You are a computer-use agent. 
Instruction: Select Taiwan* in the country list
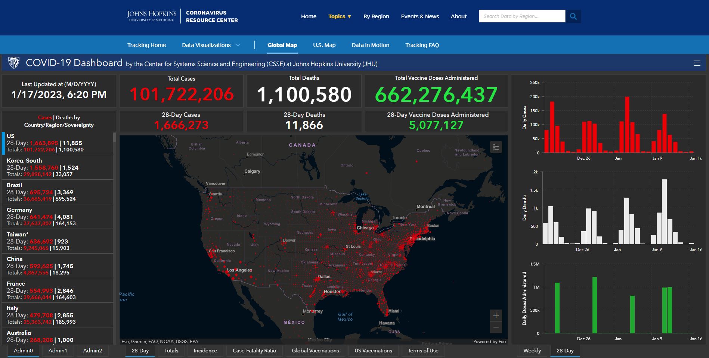(x=58, y=241)
